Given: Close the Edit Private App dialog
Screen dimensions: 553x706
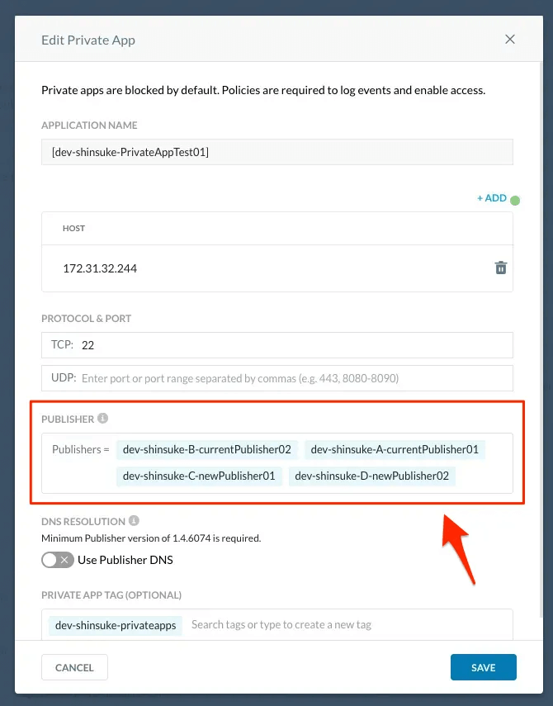Looking at the screenshot, I should (510, 39).
